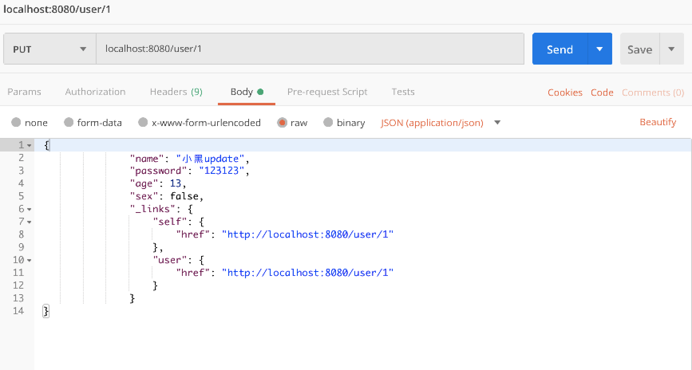Select the none body type radio
This screenshot has width=692, height=370.
click(x=16, y=122)
